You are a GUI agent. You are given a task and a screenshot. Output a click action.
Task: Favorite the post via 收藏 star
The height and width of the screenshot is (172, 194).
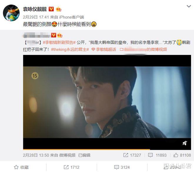tap(21, 167)
